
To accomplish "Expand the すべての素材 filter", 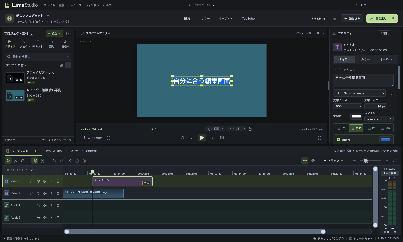I will pos(17,65).
